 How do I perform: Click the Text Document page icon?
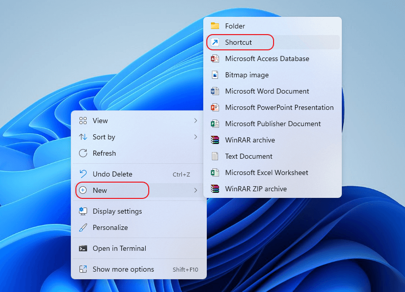pyautogui.click(x=214, y=156)
